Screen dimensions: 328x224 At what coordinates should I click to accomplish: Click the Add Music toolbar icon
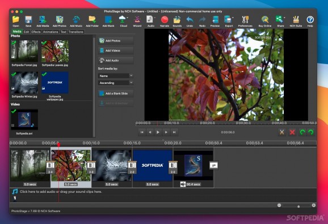[76, 21]
